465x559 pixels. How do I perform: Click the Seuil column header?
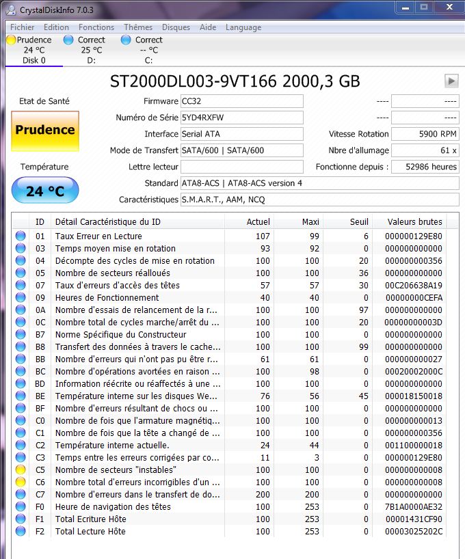347,221
